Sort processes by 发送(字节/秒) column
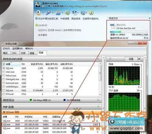 click(37, 64)
